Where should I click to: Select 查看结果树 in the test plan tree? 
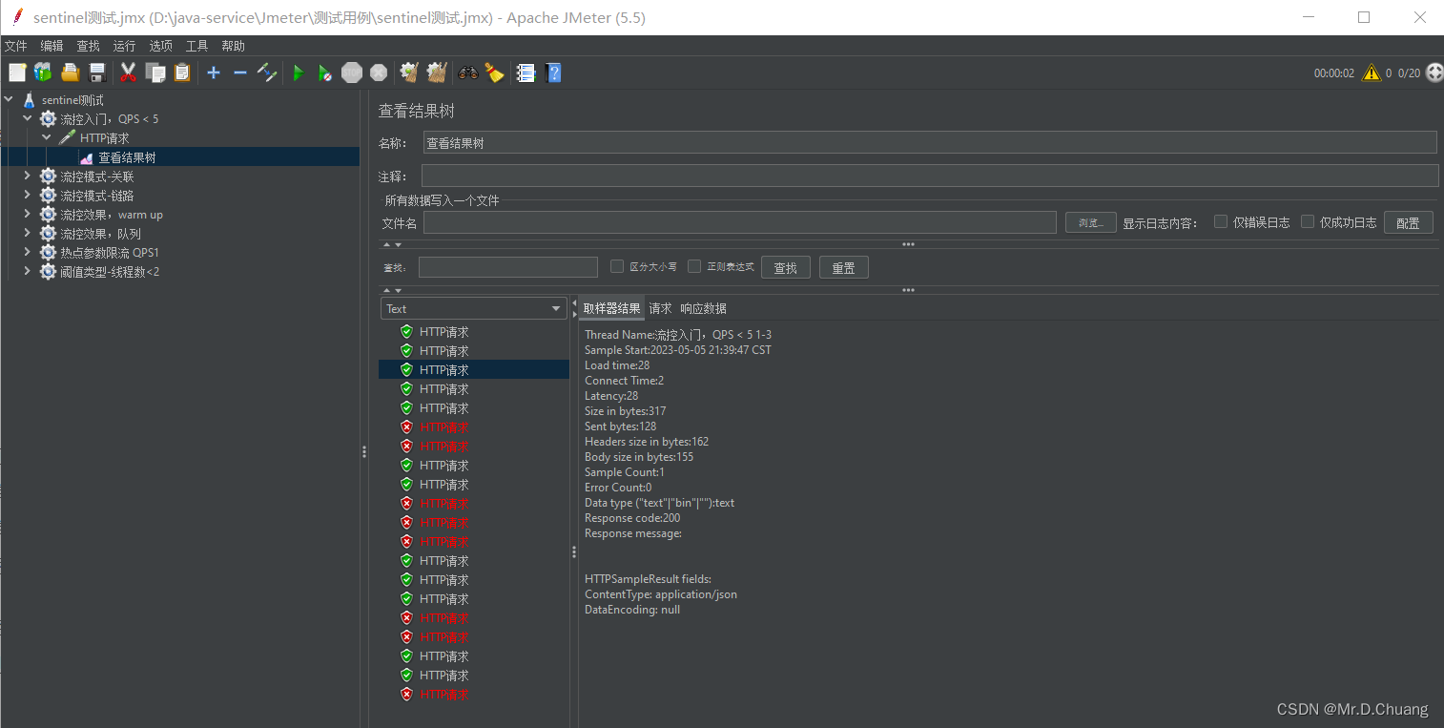pyautogui.click(x=127, y=157)
